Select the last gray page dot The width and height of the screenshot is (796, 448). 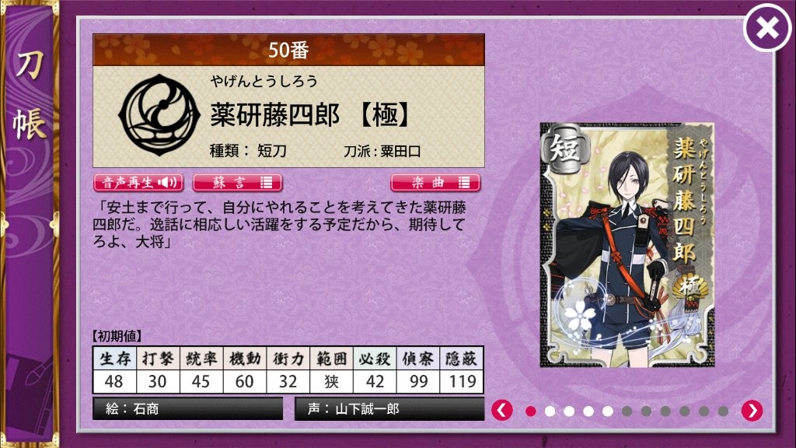point(723,411)
